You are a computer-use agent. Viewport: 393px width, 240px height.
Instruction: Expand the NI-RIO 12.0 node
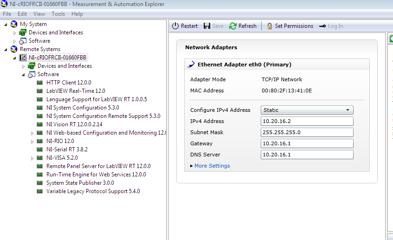click(32, 142)
